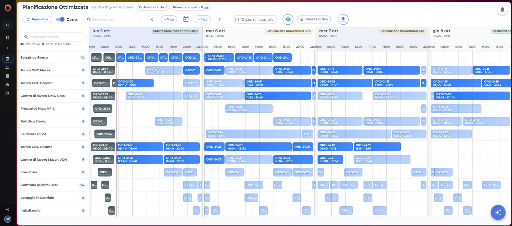The image size is (512, 226).
Task: Click the Ripianifica button
Action: point(37,19)
